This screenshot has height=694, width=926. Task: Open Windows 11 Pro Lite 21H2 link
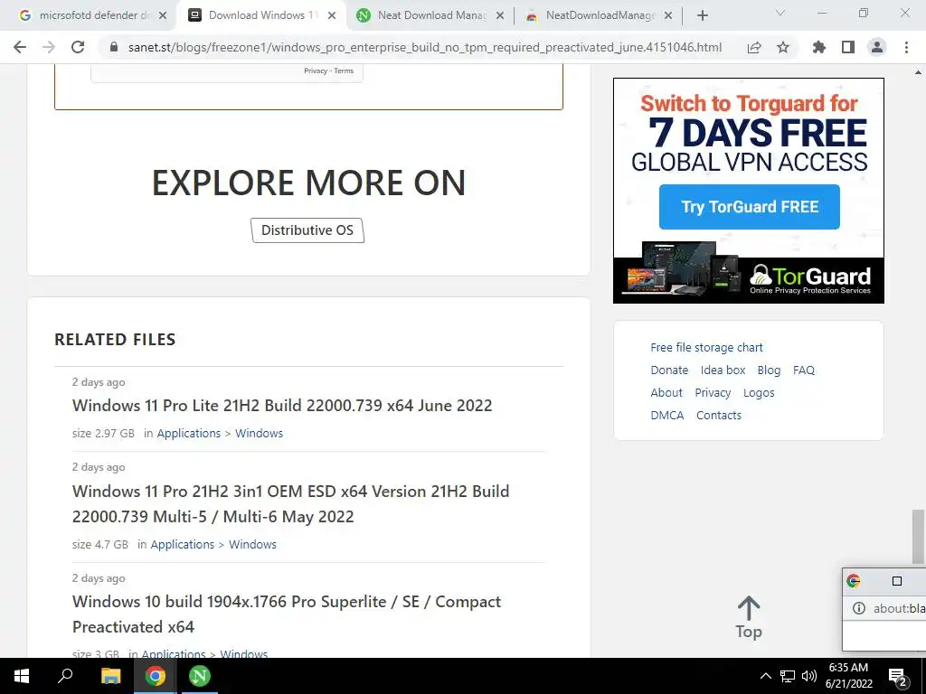click(282, 406)
